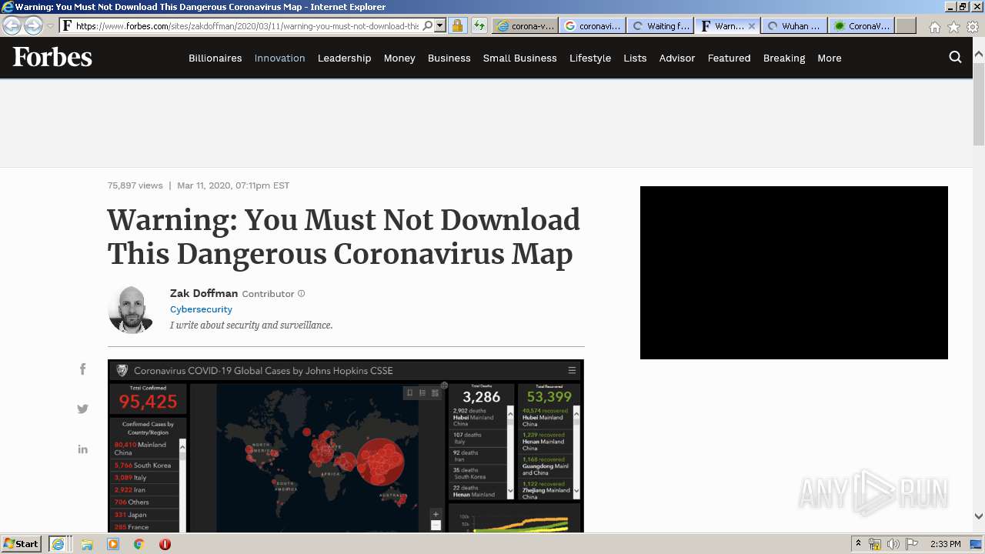Open the More menu
This screenshot has width=985, height=554.
(829, 58)
